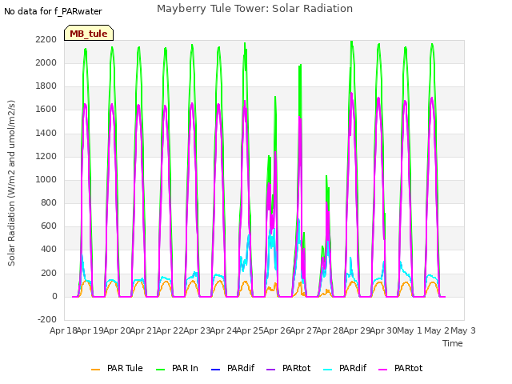Viewport: 512px width, 384px height.
Task: Click the 'Apr 26' date tick label
Action: click(277, 330)
